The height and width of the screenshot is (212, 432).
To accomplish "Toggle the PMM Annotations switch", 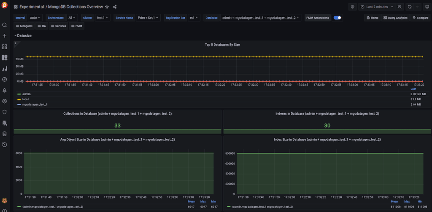I will [x=337, y=18].
